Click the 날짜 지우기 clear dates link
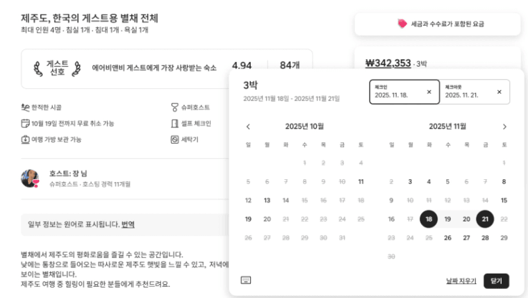This screenshot has width=528, height=298. [461, 281]
